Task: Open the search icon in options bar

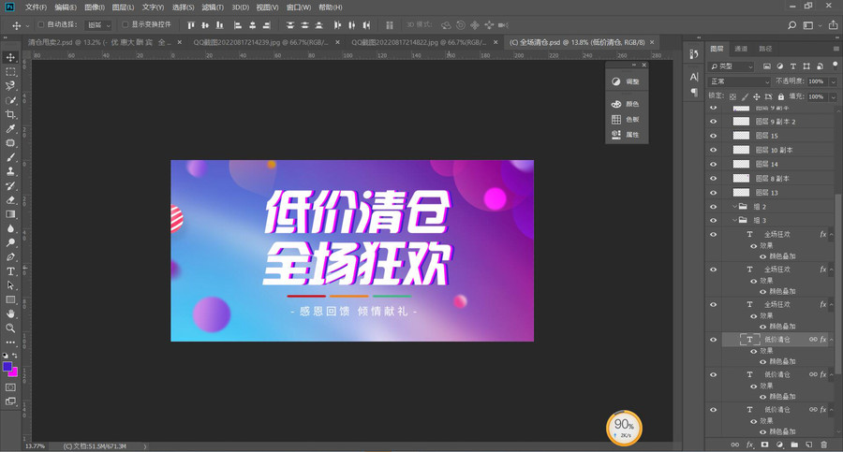Action: tap(791, 25)
